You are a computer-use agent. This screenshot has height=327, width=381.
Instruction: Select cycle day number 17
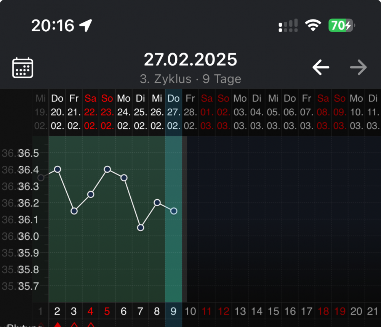(306, 311)
